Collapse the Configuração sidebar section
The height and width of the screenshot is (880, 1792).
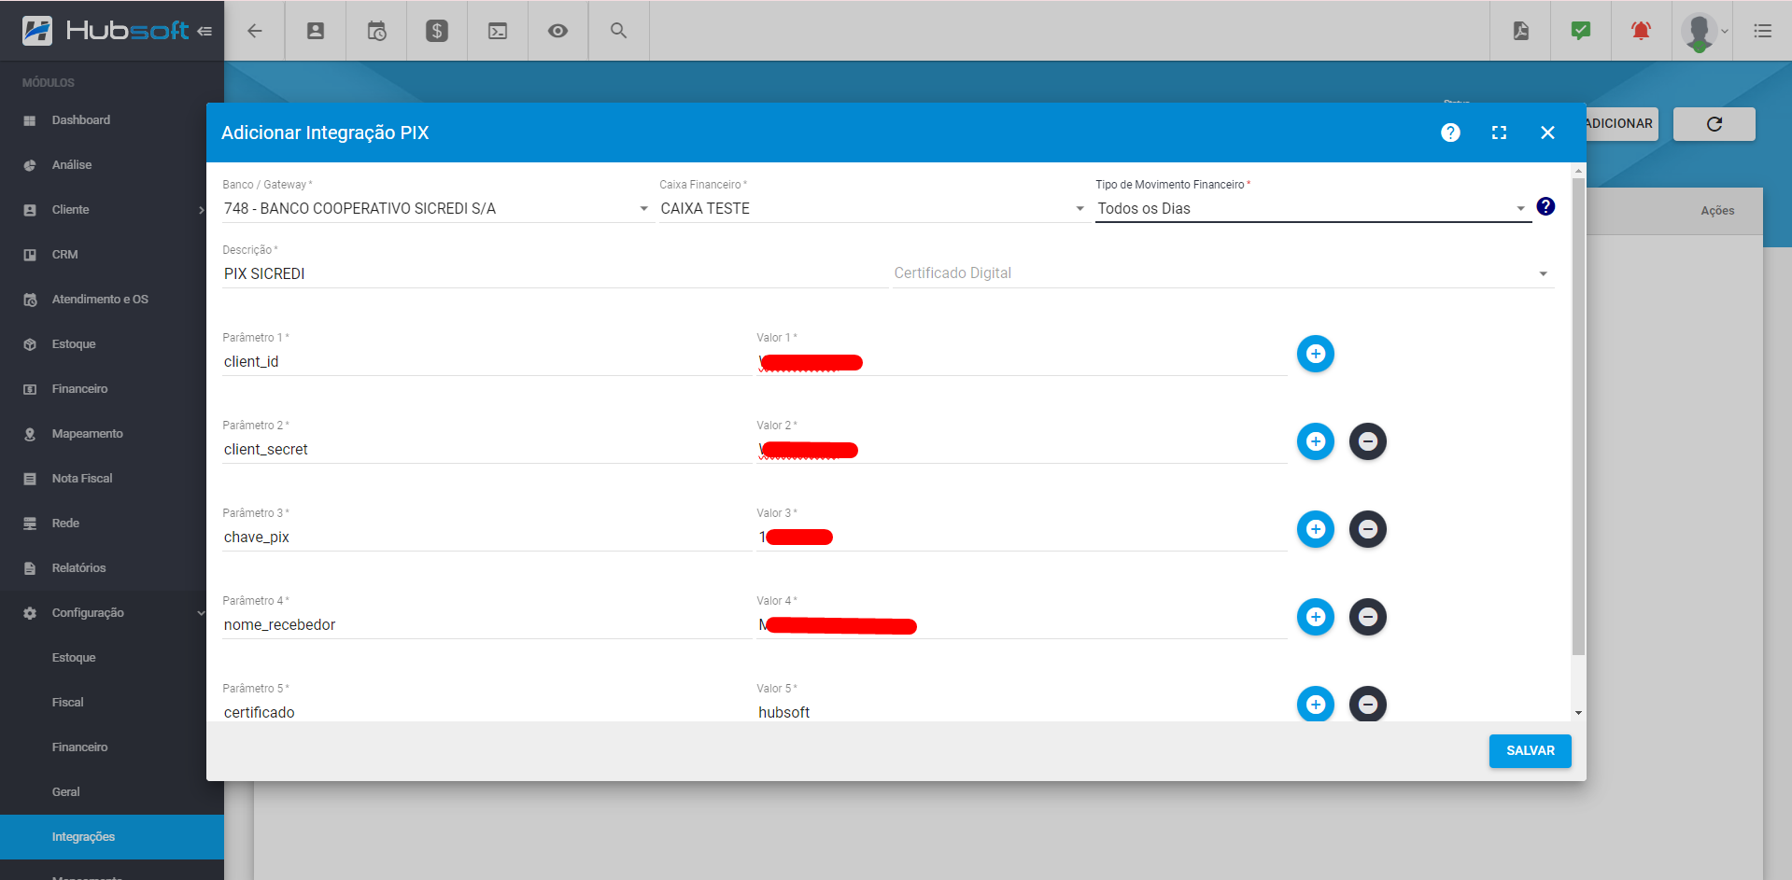[x=112, y=613]
